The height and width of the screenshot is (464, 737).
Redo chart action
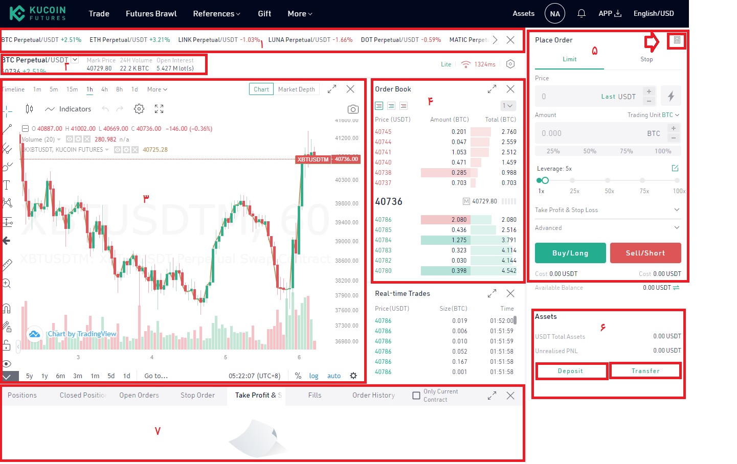point(120,109)
